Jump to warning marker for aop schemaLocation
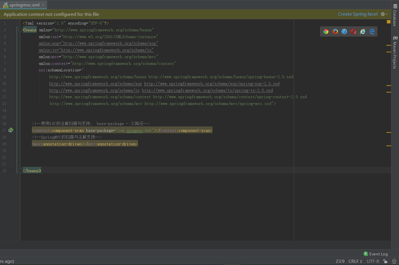 click(389, 85)
